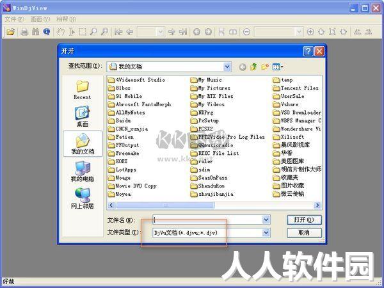This screenshot has width=384, height=288.
Task: Select the Fetion folder
Action: point(121,137)
